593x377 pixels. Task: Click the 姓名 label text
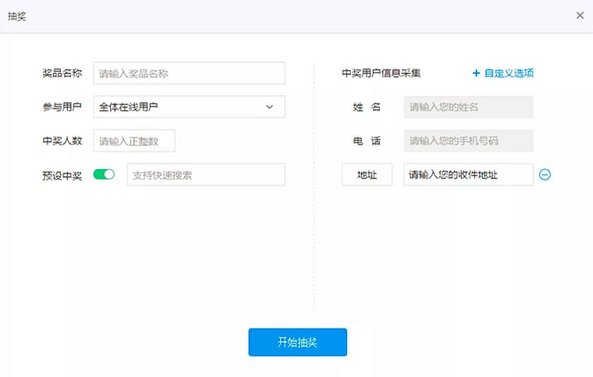[367, 107]
